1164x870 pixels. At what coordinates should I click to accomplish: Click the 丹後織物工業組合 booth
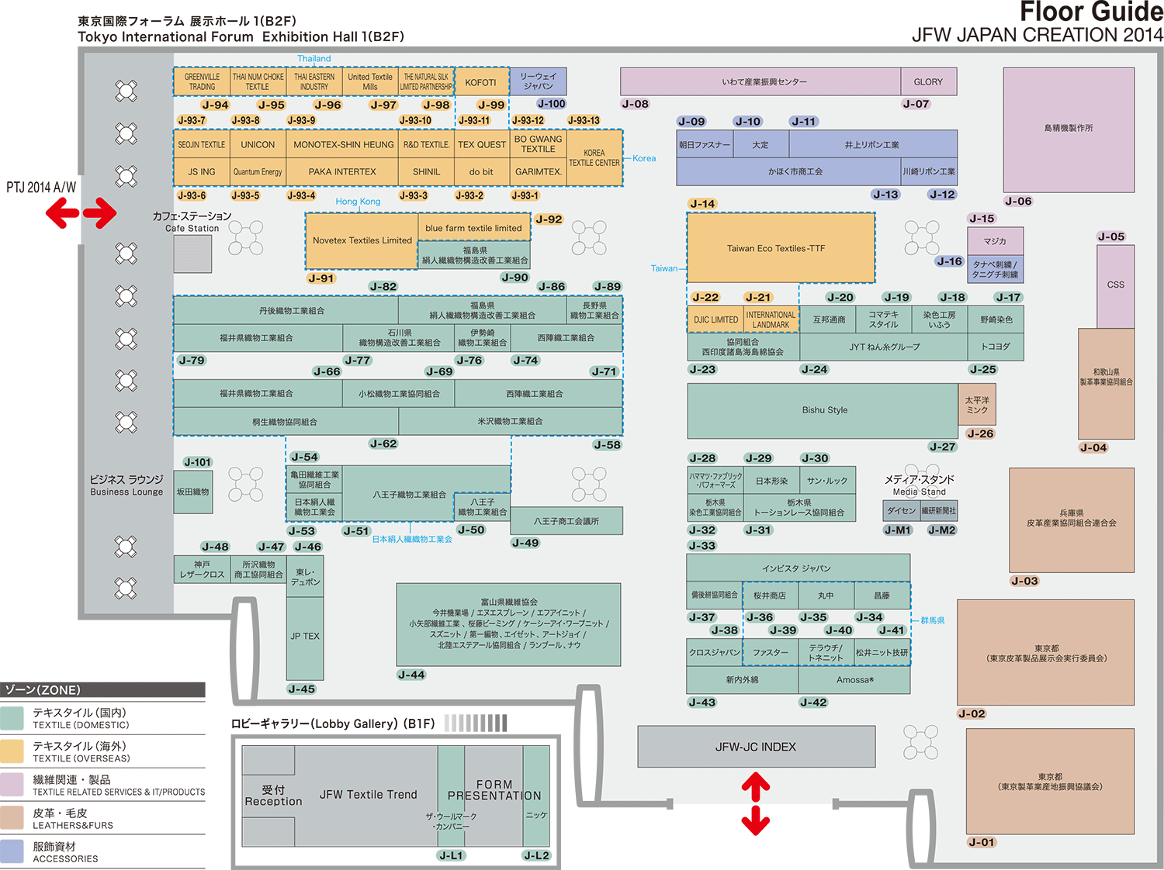pos(286,310)
